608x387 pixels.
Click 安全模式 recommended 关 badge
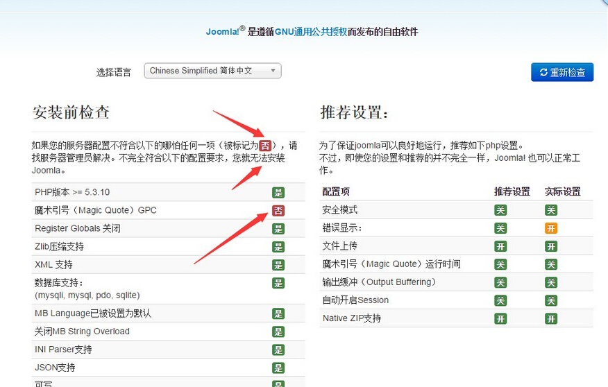(x=500, y=210)
